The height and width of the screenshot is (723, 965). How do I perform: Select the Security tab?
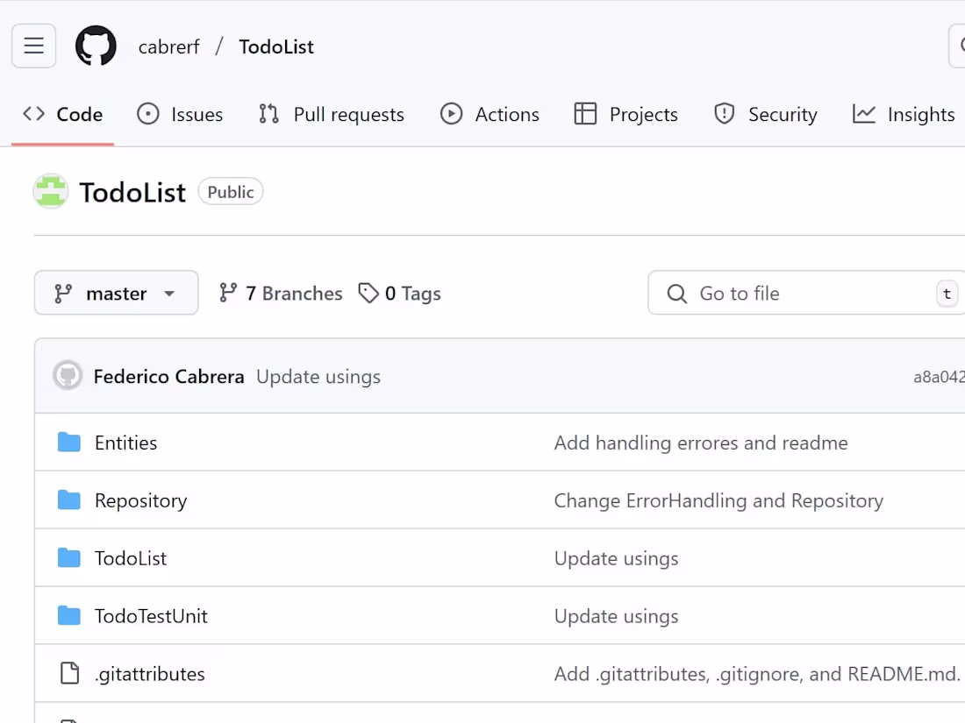pyautogui.click(x=766, y=115)
